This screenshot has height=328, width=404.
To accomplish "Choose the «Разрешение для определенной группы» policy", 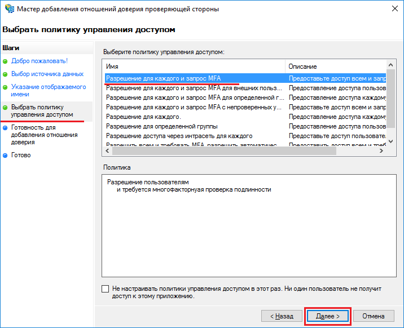I will pyautogui.click(x=161, y=126).
